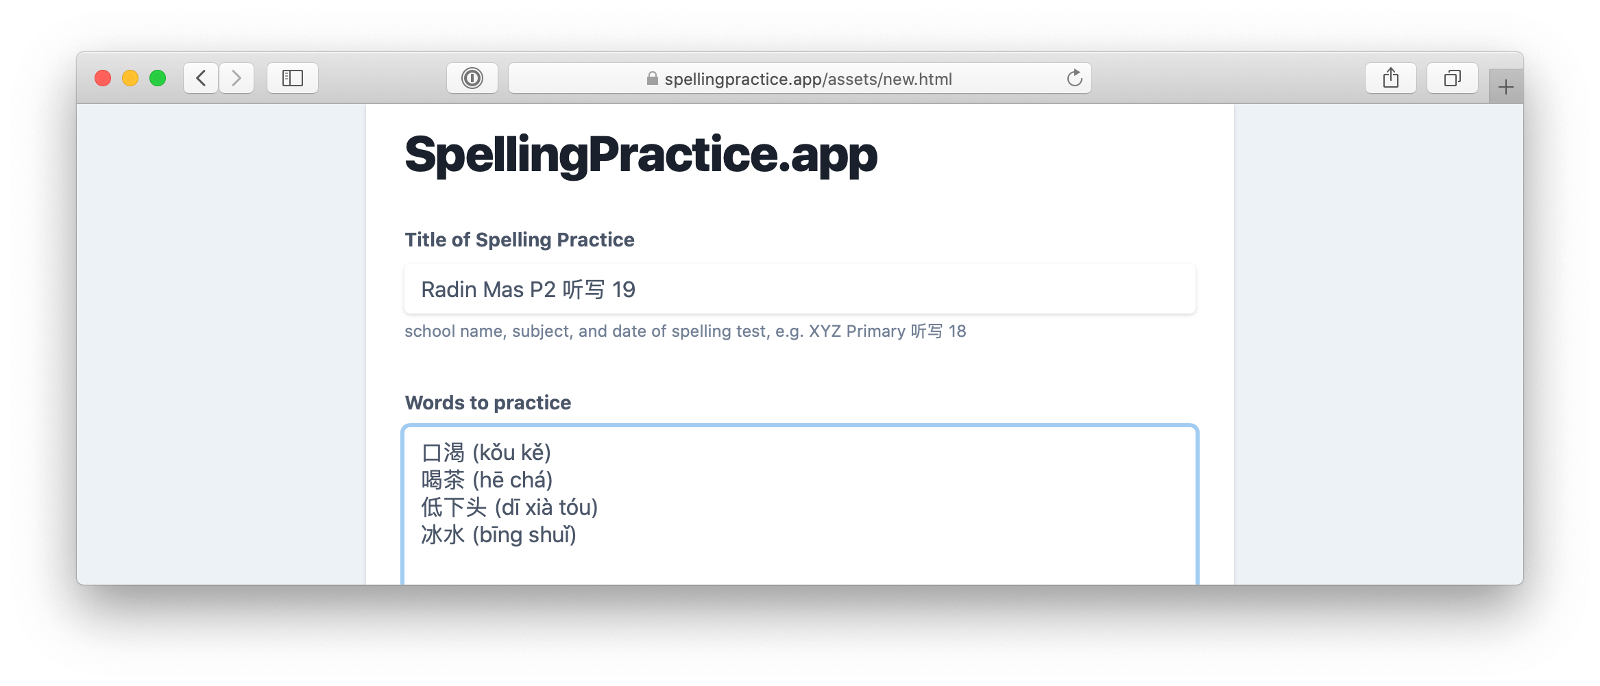
Task: Toggle the Safari sidebar icon
Action: pyautogui.click(x=293, y=78)
